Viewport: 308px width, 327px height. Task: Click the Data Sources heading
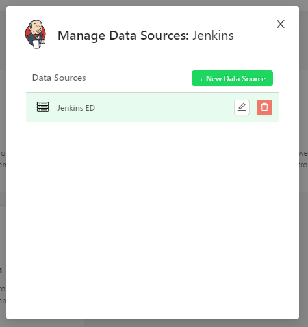59,78
